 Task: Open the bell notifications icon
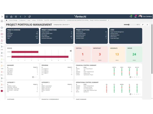pos(136,16)
